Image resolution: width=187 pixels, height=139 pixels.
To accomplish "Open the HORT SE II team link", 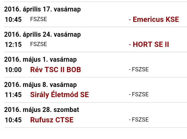I will 151,45.
